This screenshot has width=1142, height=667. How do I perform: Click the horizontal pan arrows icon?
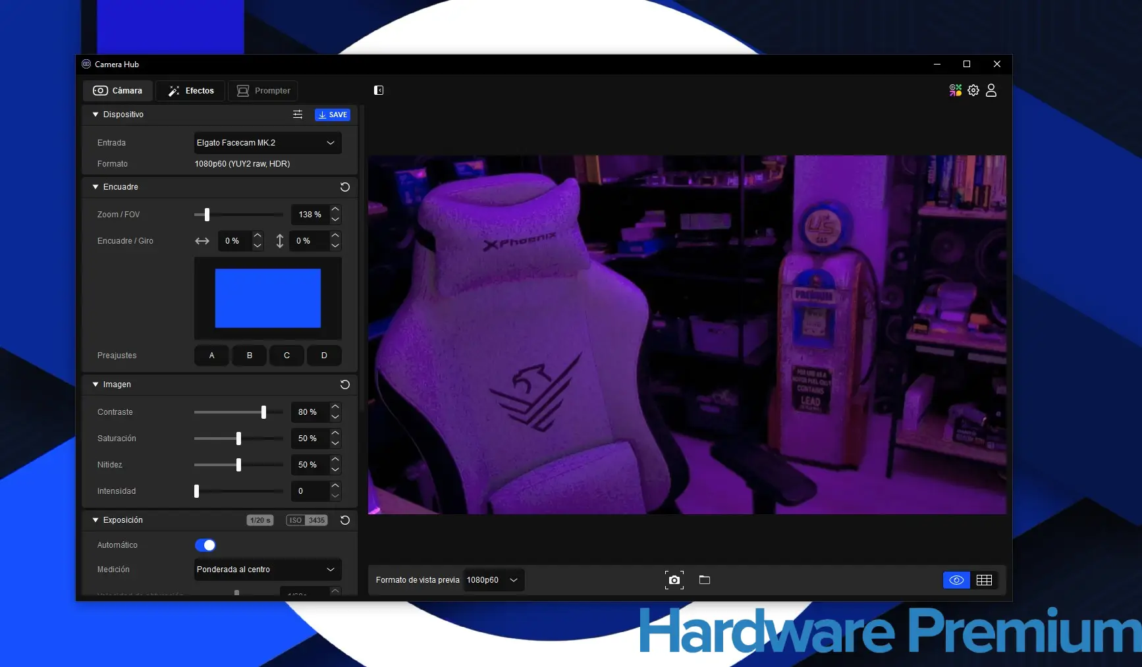click(x=202, y=241)
